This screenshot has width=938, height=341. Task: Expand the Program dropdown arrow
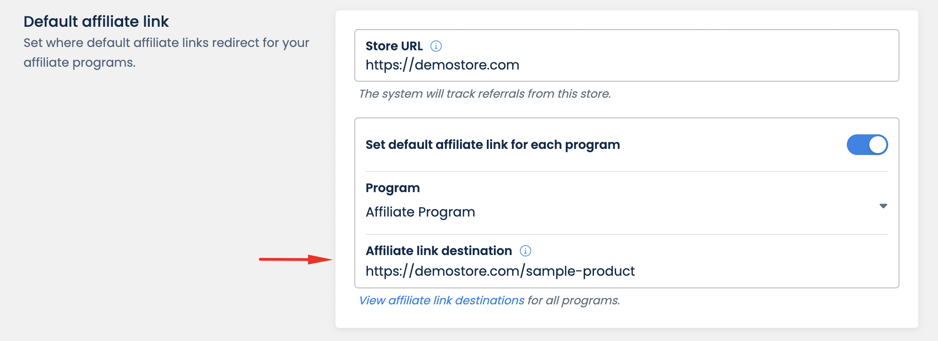pyautogui.click(x=883, y=206)
